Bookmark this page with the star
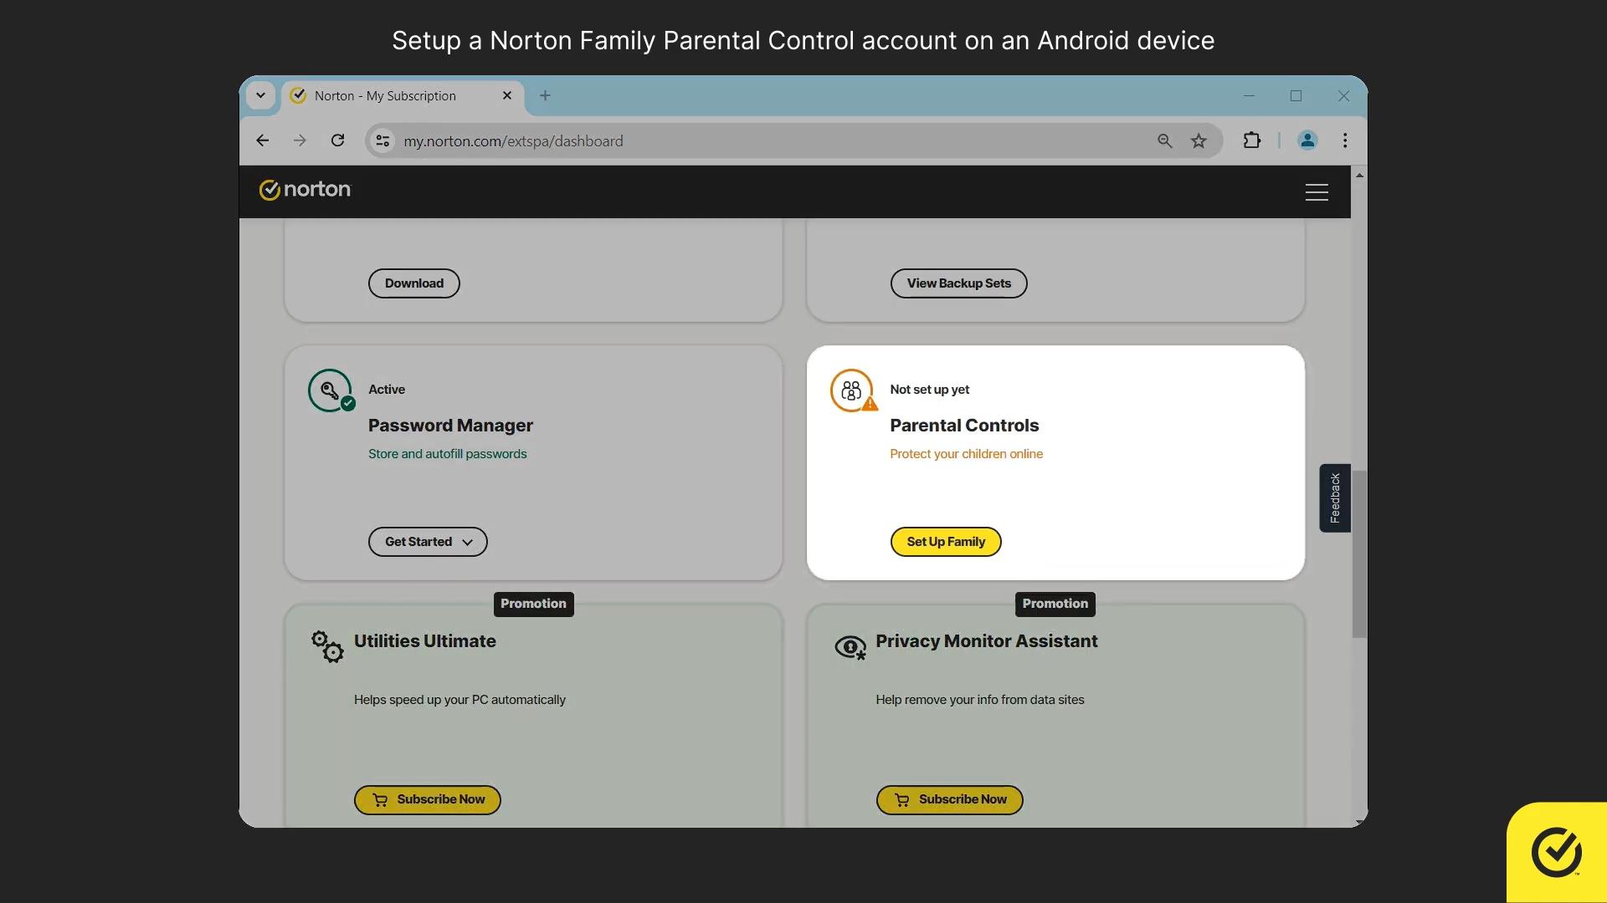This screenshot has height=903, width=1607. pyautogui.click(x=1199, y=141)
